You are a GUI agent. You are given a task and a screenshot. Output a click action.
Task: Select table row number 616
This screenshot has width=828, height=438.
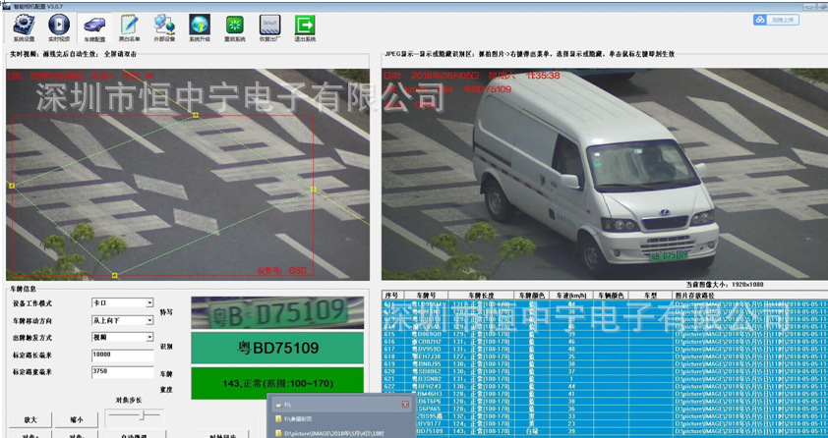click(605, 342)
